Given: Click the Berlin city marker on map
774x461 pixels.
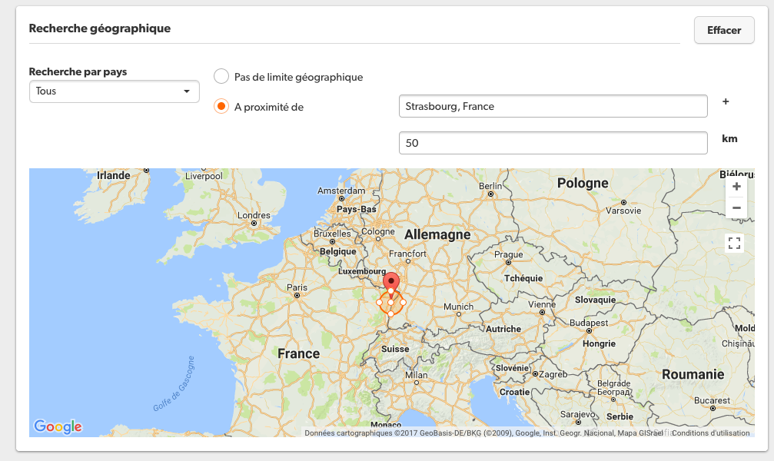Looking at the screenshot, I should coord(487,195).
